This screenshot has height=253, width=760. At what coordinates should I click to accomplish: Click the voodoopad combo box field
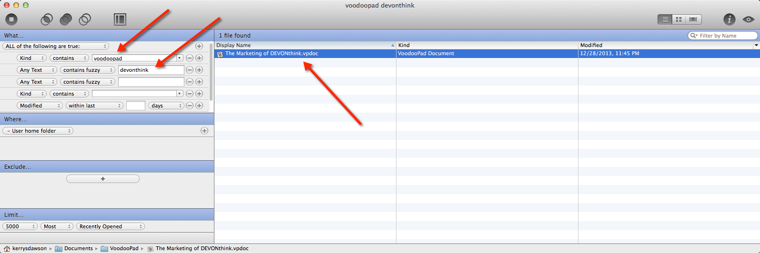[134, 58]
